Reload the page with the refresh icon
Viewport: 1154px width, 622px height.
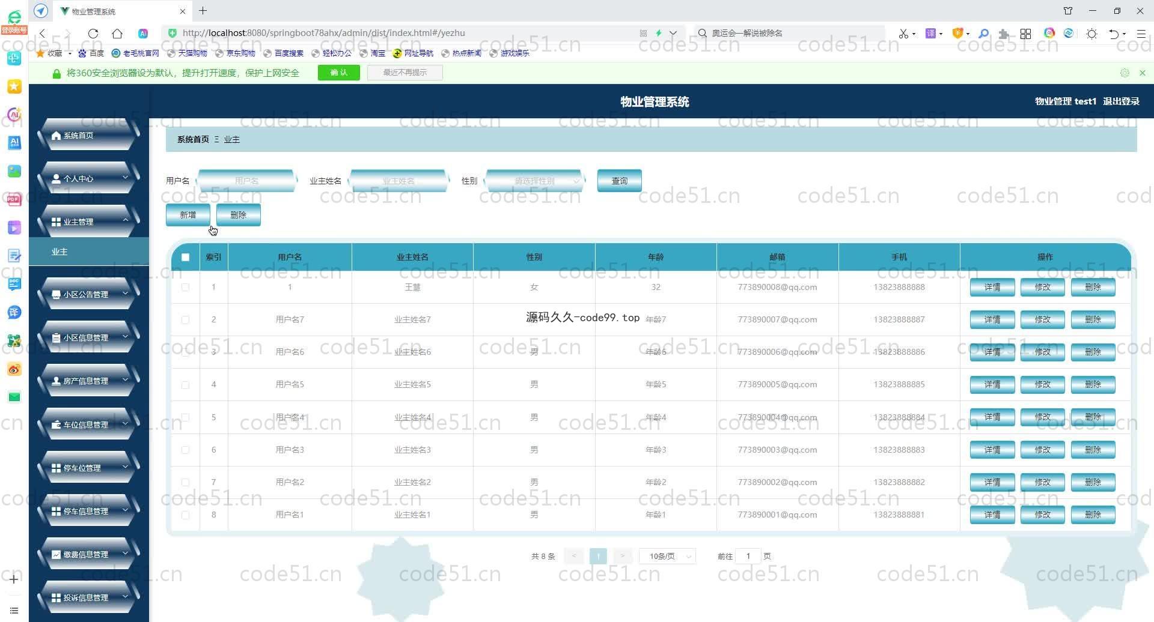[93, 34]
